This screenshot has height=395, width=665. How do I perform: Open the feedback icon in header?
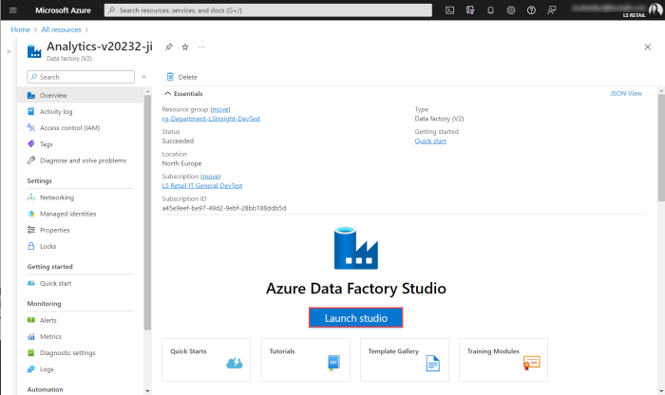pyautogui.click(x=552, y=9)
